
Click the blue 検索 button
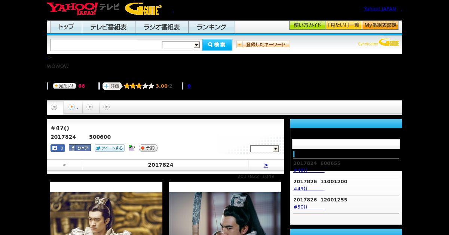(217, 45)
